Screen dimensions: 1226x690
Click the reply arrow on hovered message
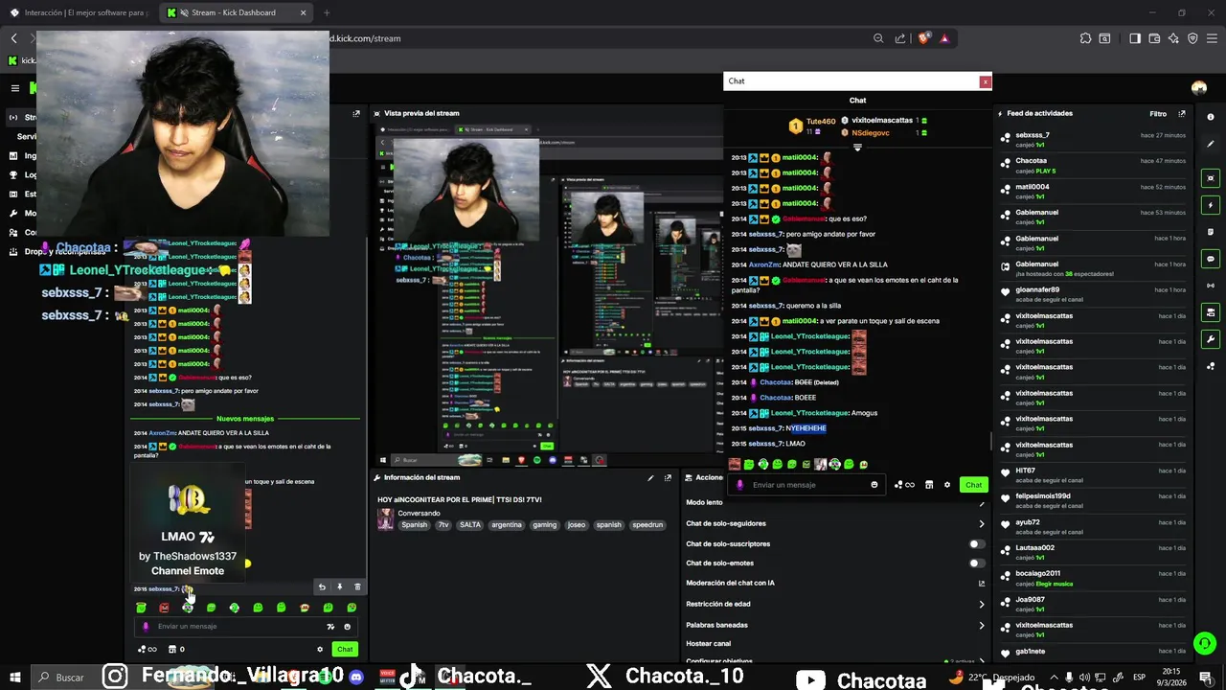[322, 586]
